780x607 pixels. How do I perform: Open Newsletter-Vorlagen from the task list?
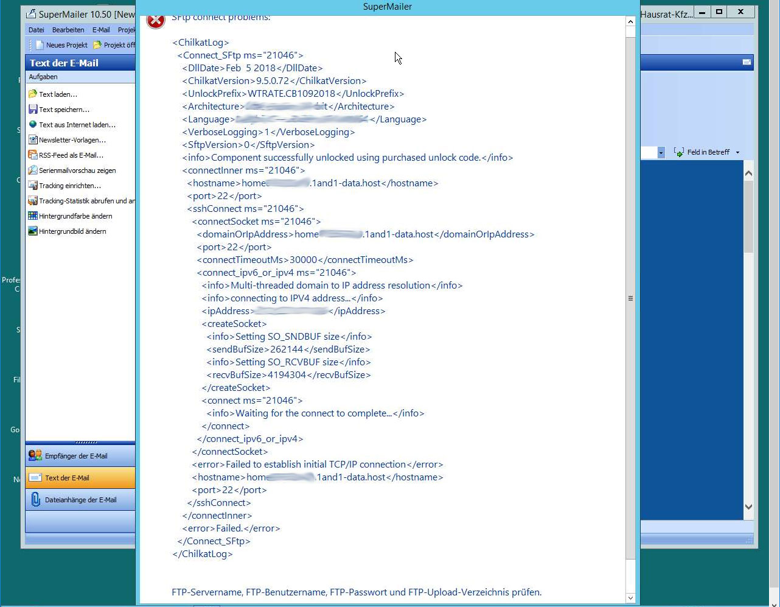click(72, 140)
